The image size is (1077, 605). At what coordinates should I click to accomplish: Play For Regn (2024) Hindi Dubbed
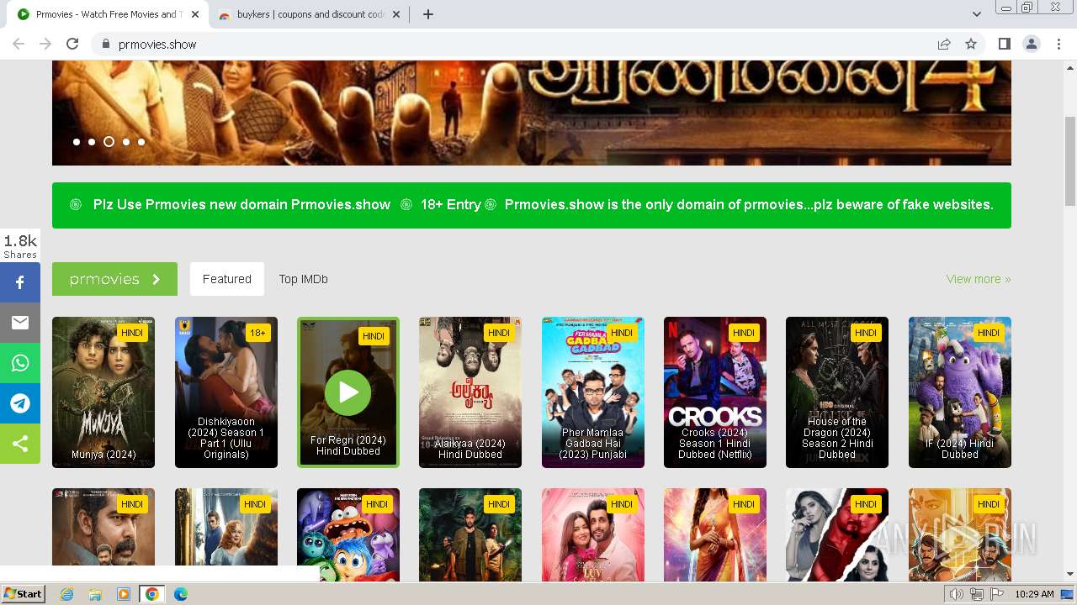[348, 392]
